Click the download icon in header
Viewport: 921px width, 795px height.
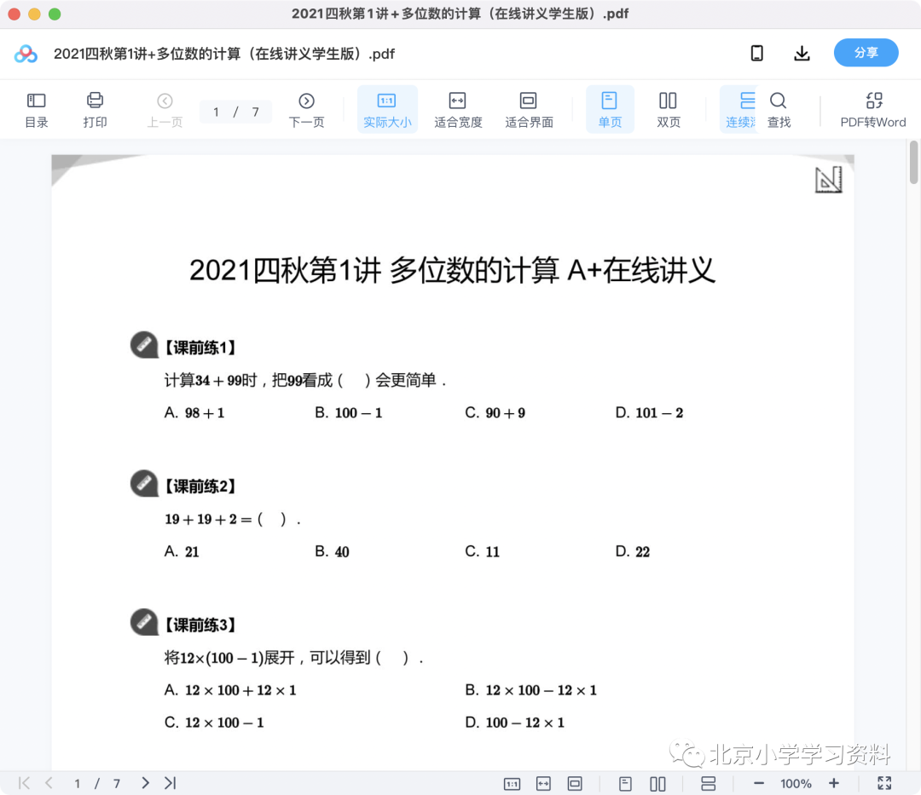coord(802,54)
